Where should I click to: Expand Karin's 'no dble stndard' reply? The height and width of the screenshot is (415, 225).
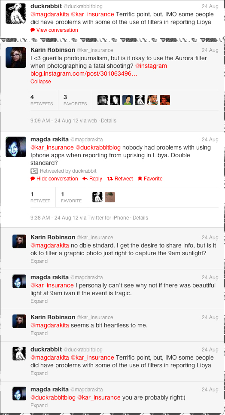coord(39,261)
